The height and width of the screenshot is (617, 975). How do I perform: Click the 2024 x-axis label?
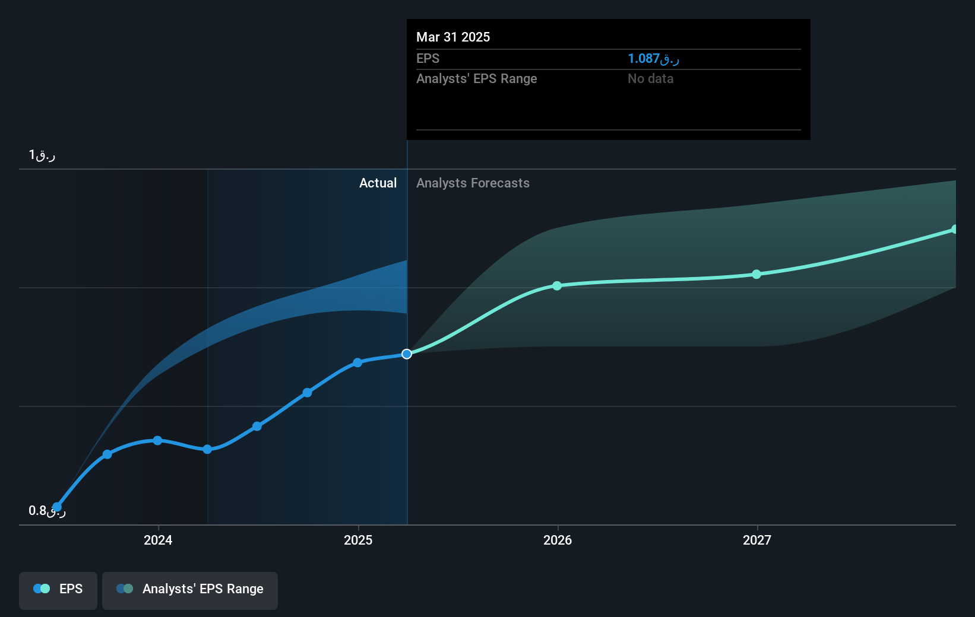click(x=158, y=540)
